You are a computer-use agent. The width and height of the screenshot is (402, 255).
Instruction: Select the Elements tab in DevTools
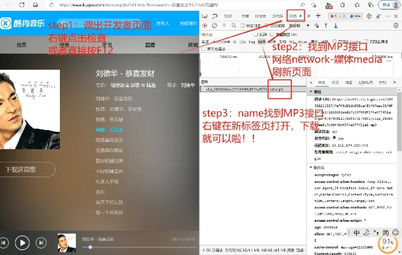pyautogui.click(x=245, y=16)
